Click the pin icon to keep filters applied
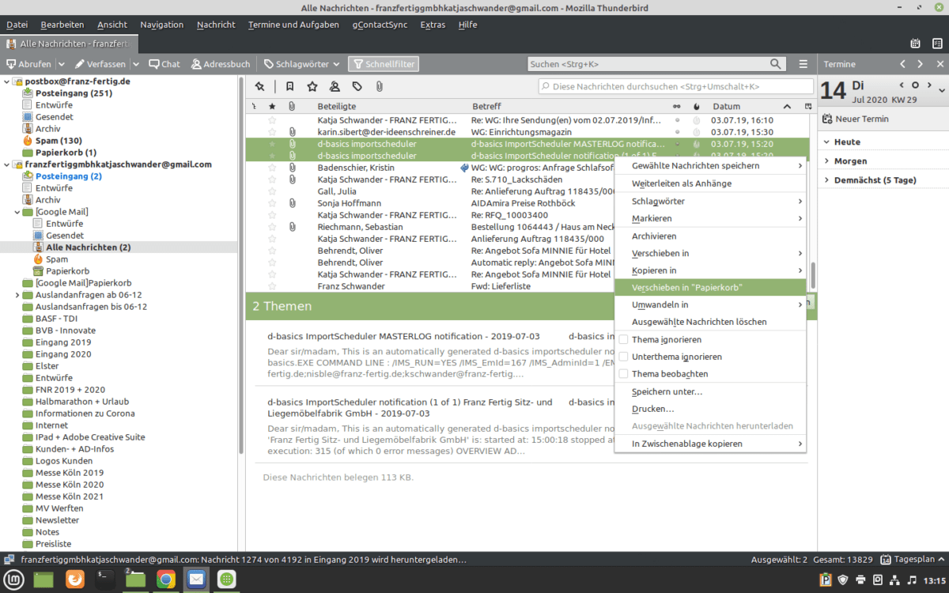 (x=259, y=86)
